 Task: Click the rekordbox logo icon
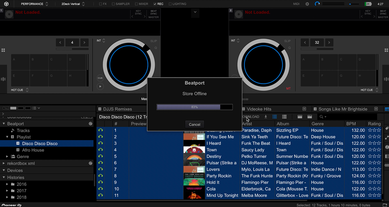tap(6, 4)
